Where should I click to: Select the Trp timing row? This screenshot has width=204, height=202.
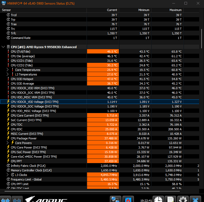(x=100, y=20)
